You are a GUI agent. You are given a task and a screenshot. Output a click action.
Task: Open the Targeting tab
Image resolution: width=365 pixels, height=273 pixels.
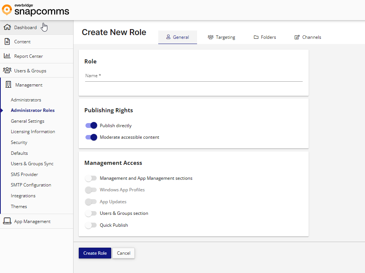(x=221, y=37)
